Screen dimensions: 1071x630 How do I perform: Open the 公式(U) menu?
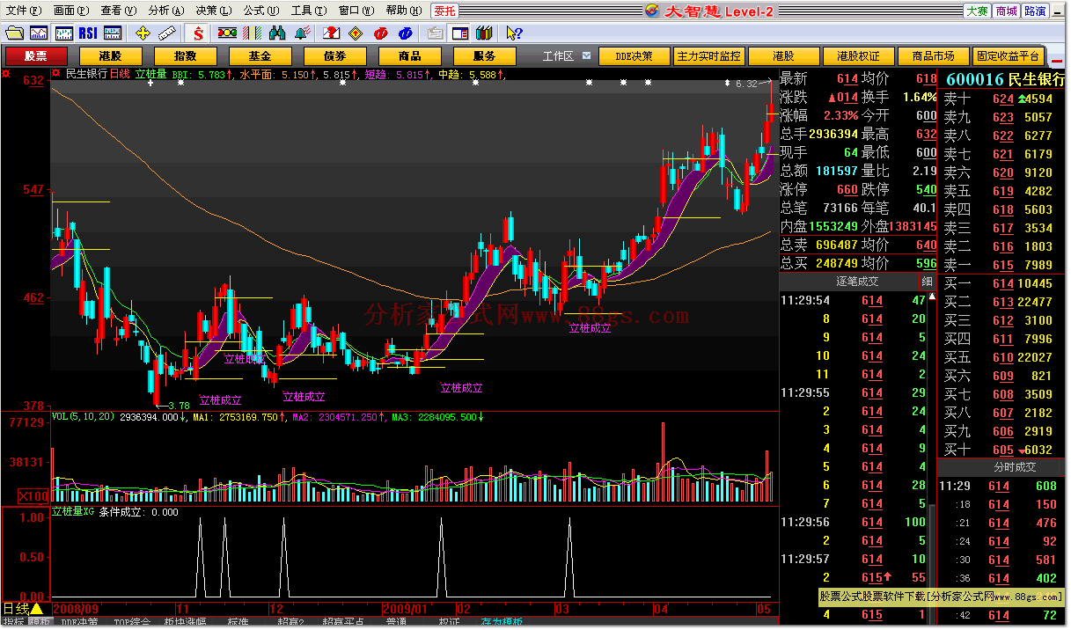pos(260,11)
